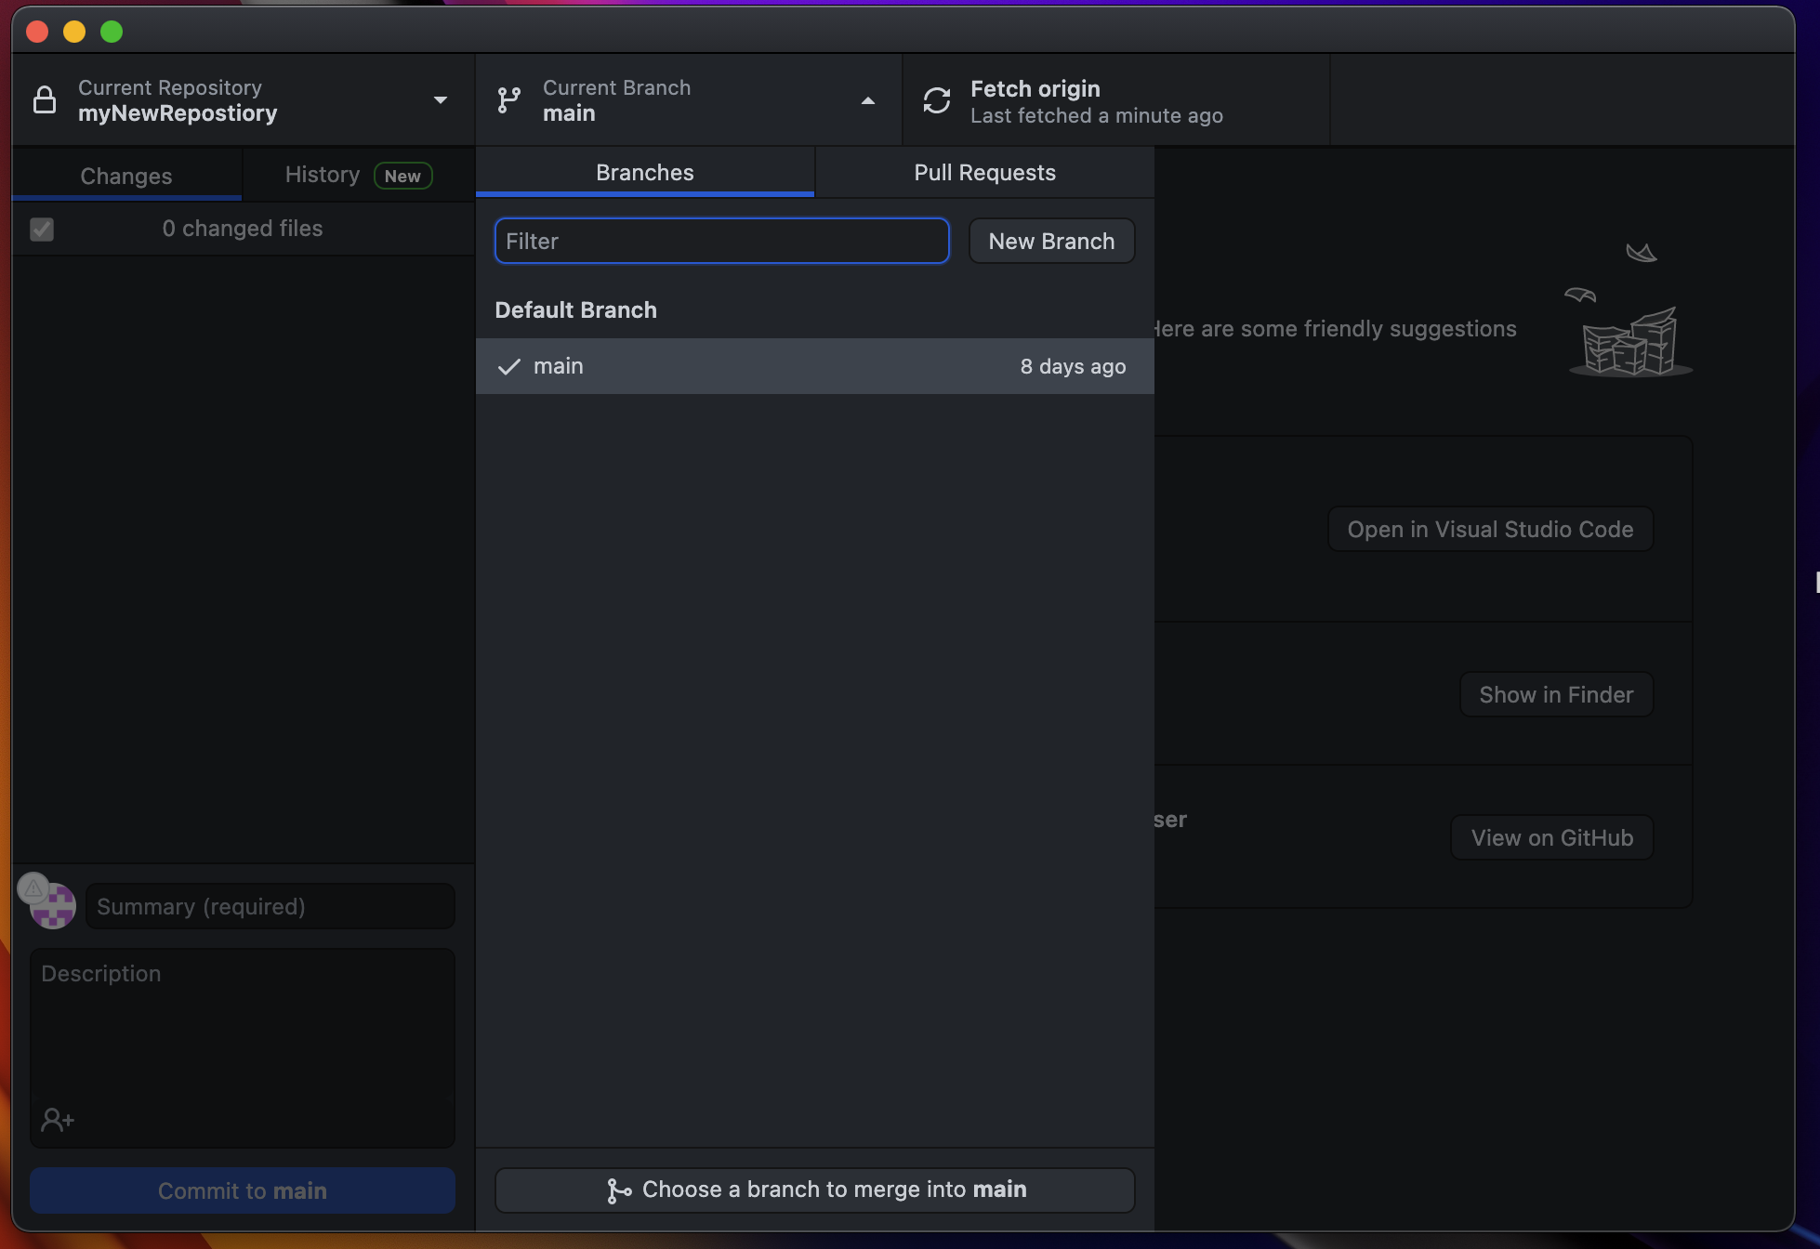Click the New Branch button

(1051, 241)
